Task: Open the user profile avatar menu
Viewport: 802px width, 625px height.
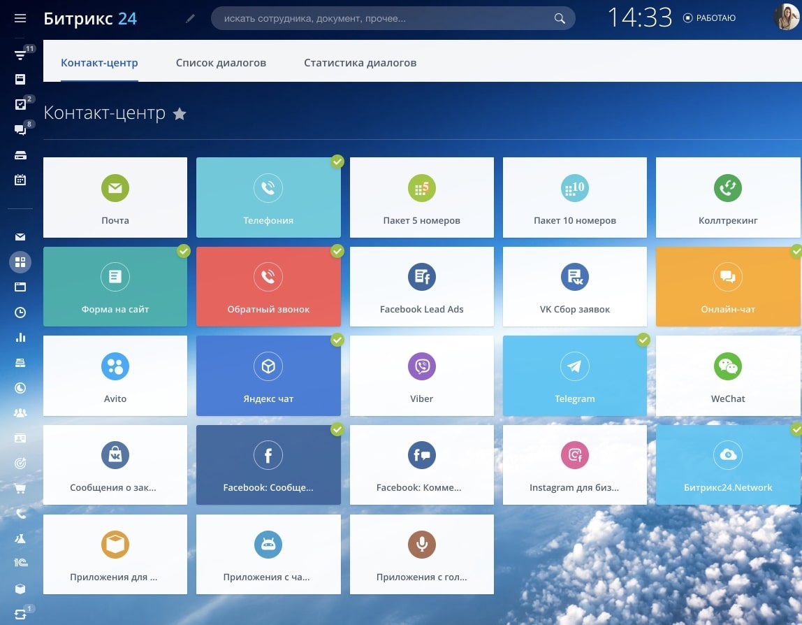Action: [787, 17]
